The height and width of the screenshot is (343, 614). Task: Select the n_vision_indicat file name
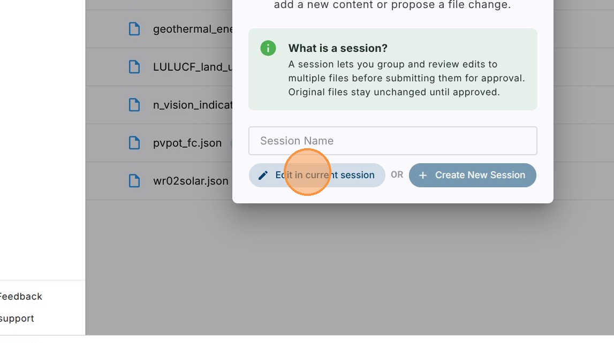coord(192,105)
